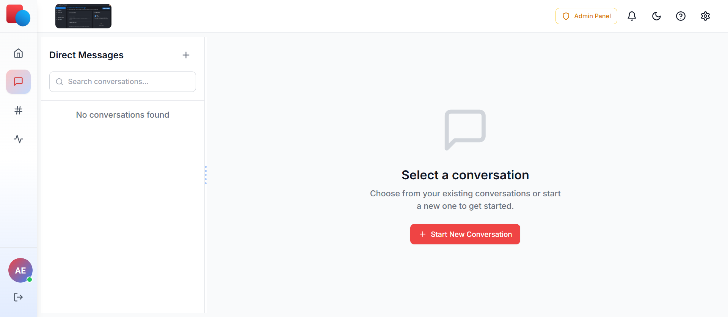Open profile via the AE avatar

coord(20,270)
